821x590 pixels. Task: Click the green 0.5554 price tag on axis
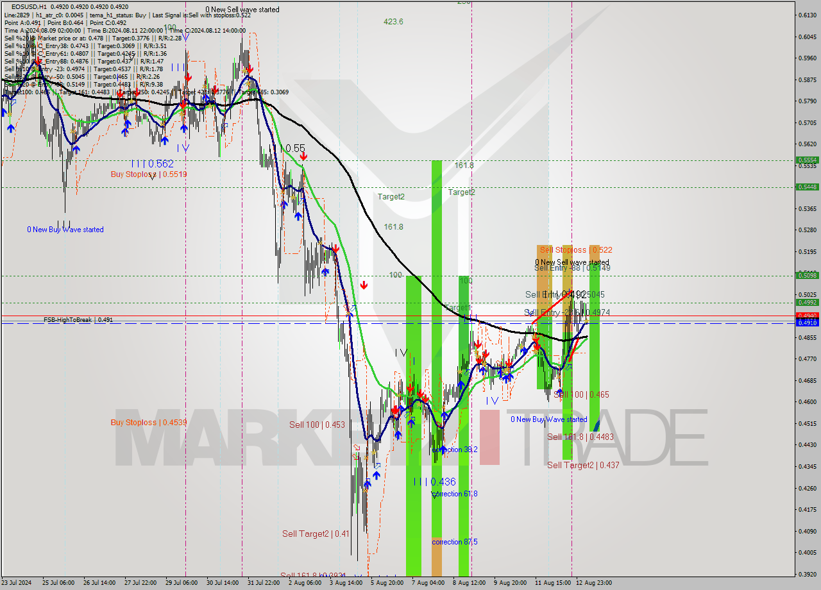[807, 160]
